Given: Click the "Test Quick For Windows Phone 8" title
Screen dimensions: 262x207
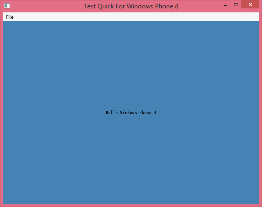Looking at the screenshot, I should point(131,6).
